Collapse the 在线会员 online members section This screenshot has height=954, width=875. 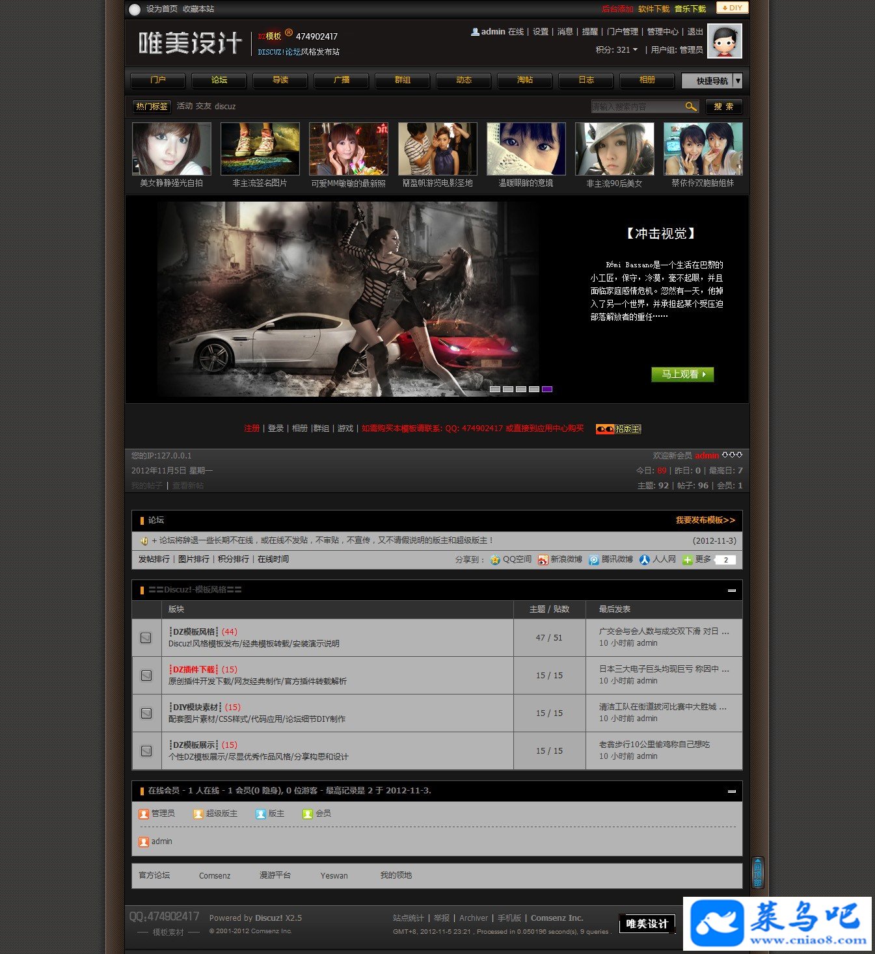(x=732, y=791)
